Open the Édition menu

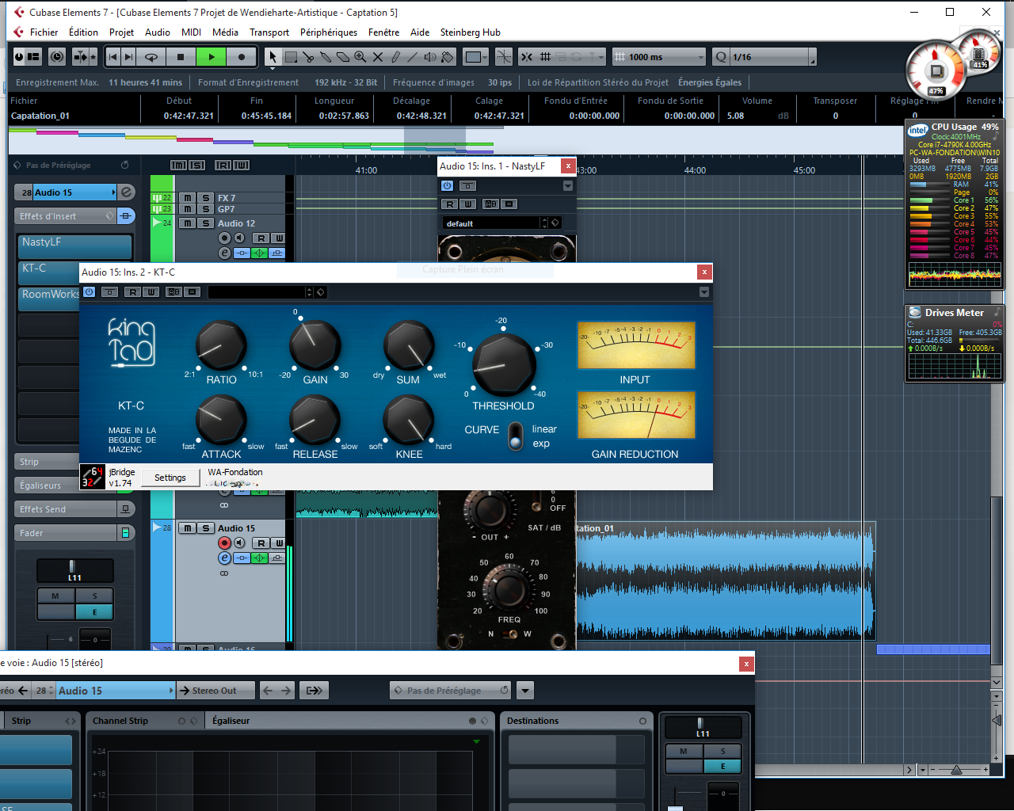point(83,32)
